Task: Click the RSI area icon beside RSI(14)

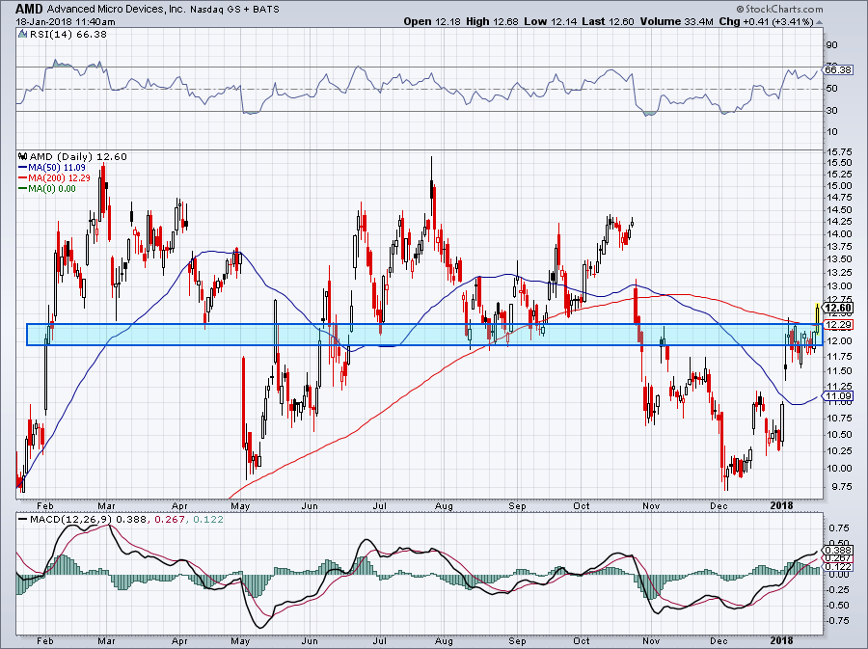Action: pos(22,35)
